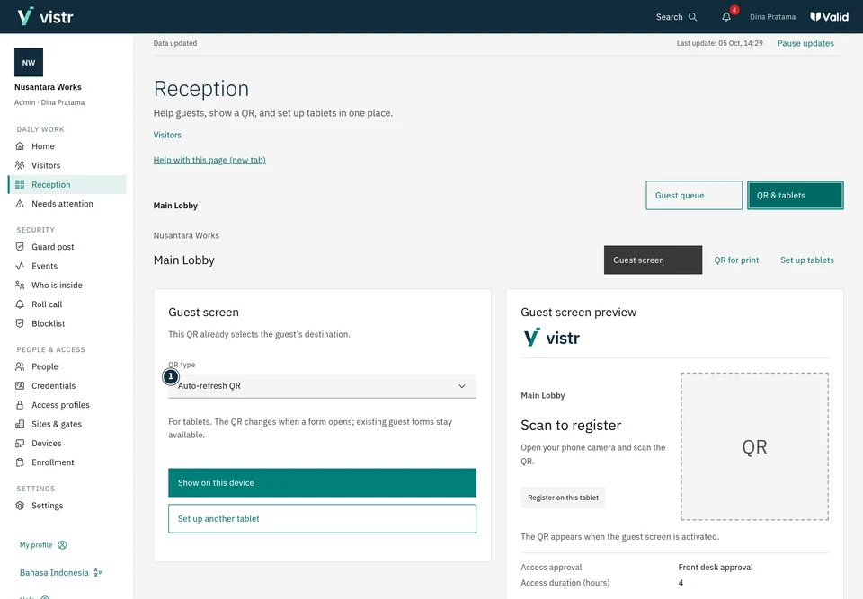Click the Reception QR icon
Viewport: 863px width, 599px height.
coord(20,185)
